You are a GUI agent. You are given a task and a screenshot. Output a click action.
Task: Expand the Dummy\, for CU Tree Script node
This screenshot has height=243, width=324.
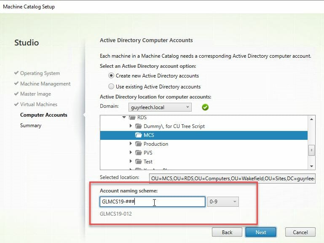pos(131,126)
